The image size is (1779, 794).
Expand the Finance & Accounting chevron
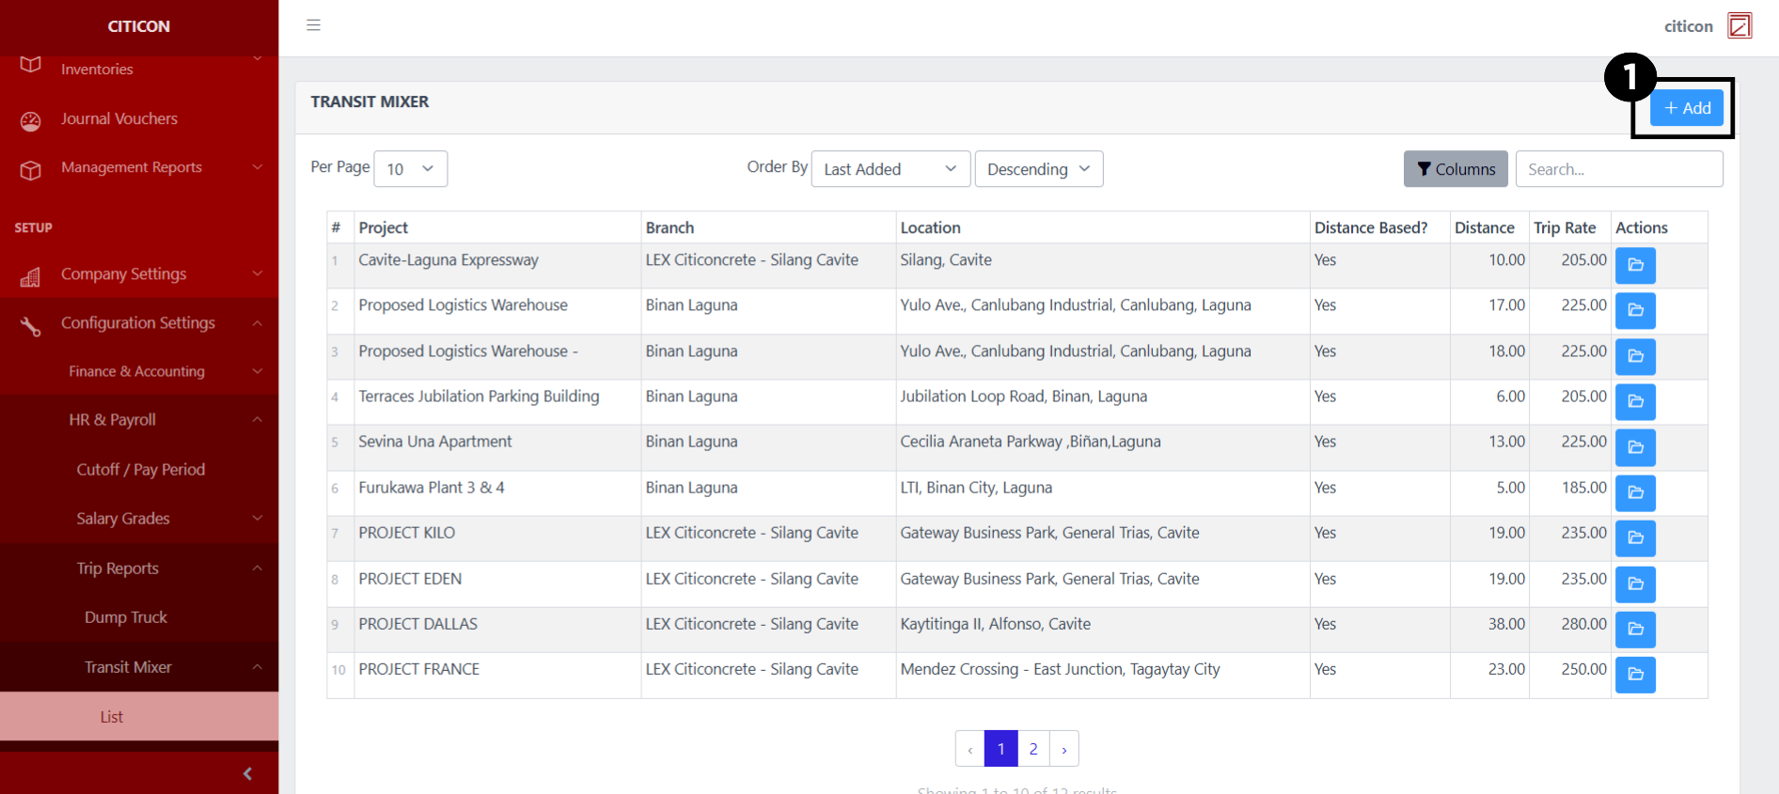[x=257, y=371]
